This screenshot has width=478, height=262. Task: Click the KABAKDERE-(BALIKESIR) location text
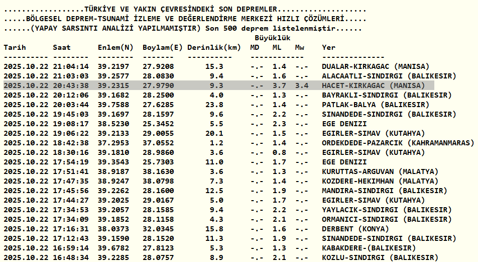point(369,248)
